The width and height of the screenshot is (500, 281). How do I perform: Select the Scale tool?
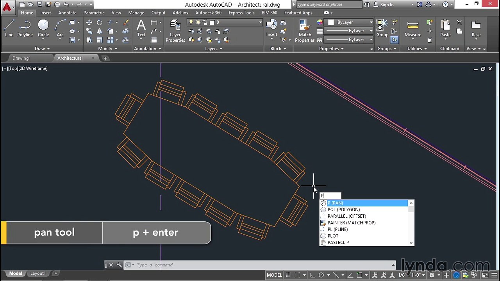tap(100, 40)
